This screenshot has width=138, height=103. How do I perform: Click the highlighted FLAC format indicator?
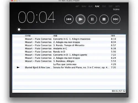click(x=97, y=6)
